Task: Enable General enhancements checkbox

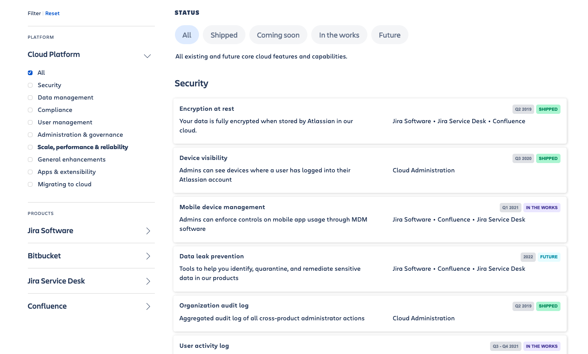Action: tap(30, 160)
